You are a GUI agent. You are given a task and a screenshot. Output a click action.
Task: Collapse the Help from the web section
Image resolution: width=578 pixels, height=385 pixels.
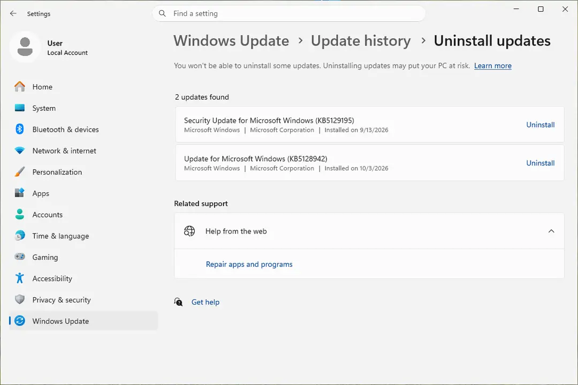click(551, 231)
